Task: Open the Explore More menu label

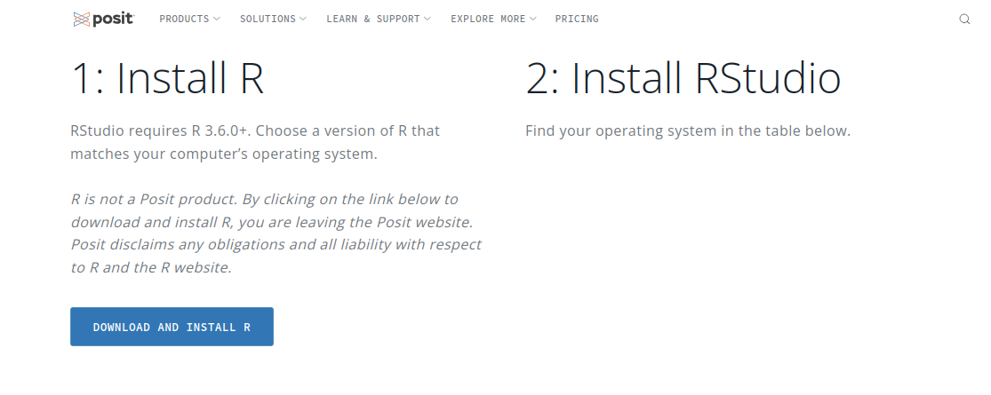Action: 488,19
